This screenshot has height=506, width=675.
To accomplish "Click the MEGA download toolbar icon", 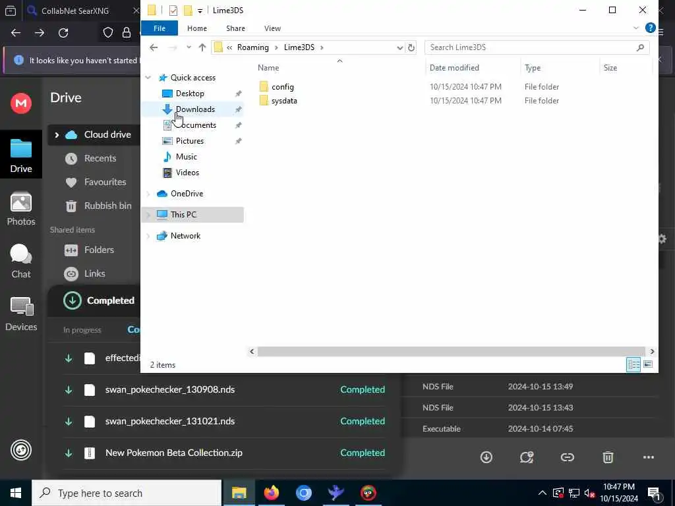I will [x=486, y=457].
